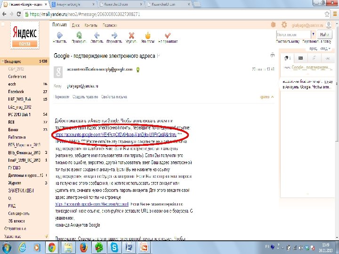Click the Yandex Почта logo
The width and height of the screenshot is (339, 254).
24,35
